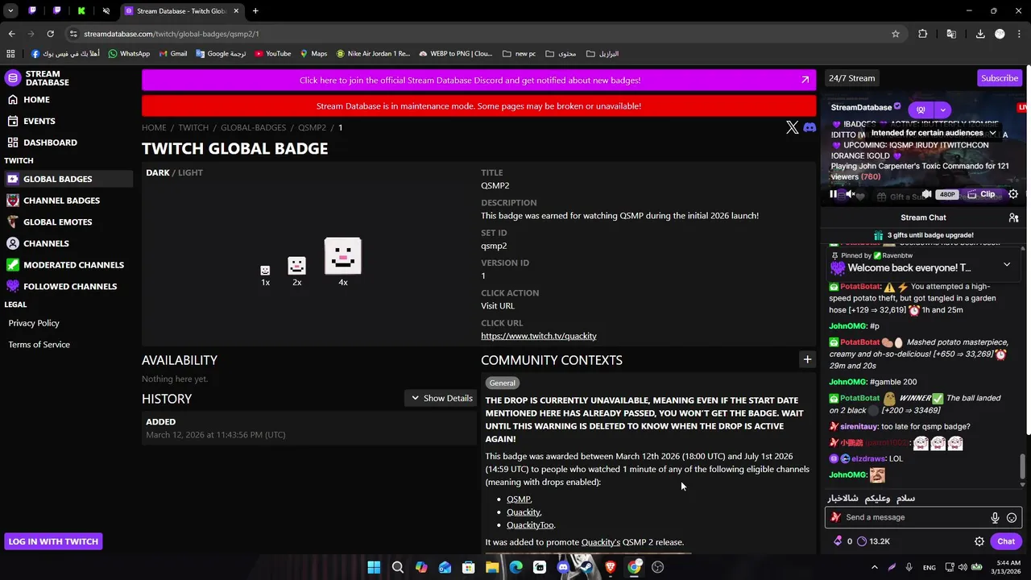Go to GLOBAL-BADGES breadcrumb link
1031x580 pixels.
pos(253,127)
